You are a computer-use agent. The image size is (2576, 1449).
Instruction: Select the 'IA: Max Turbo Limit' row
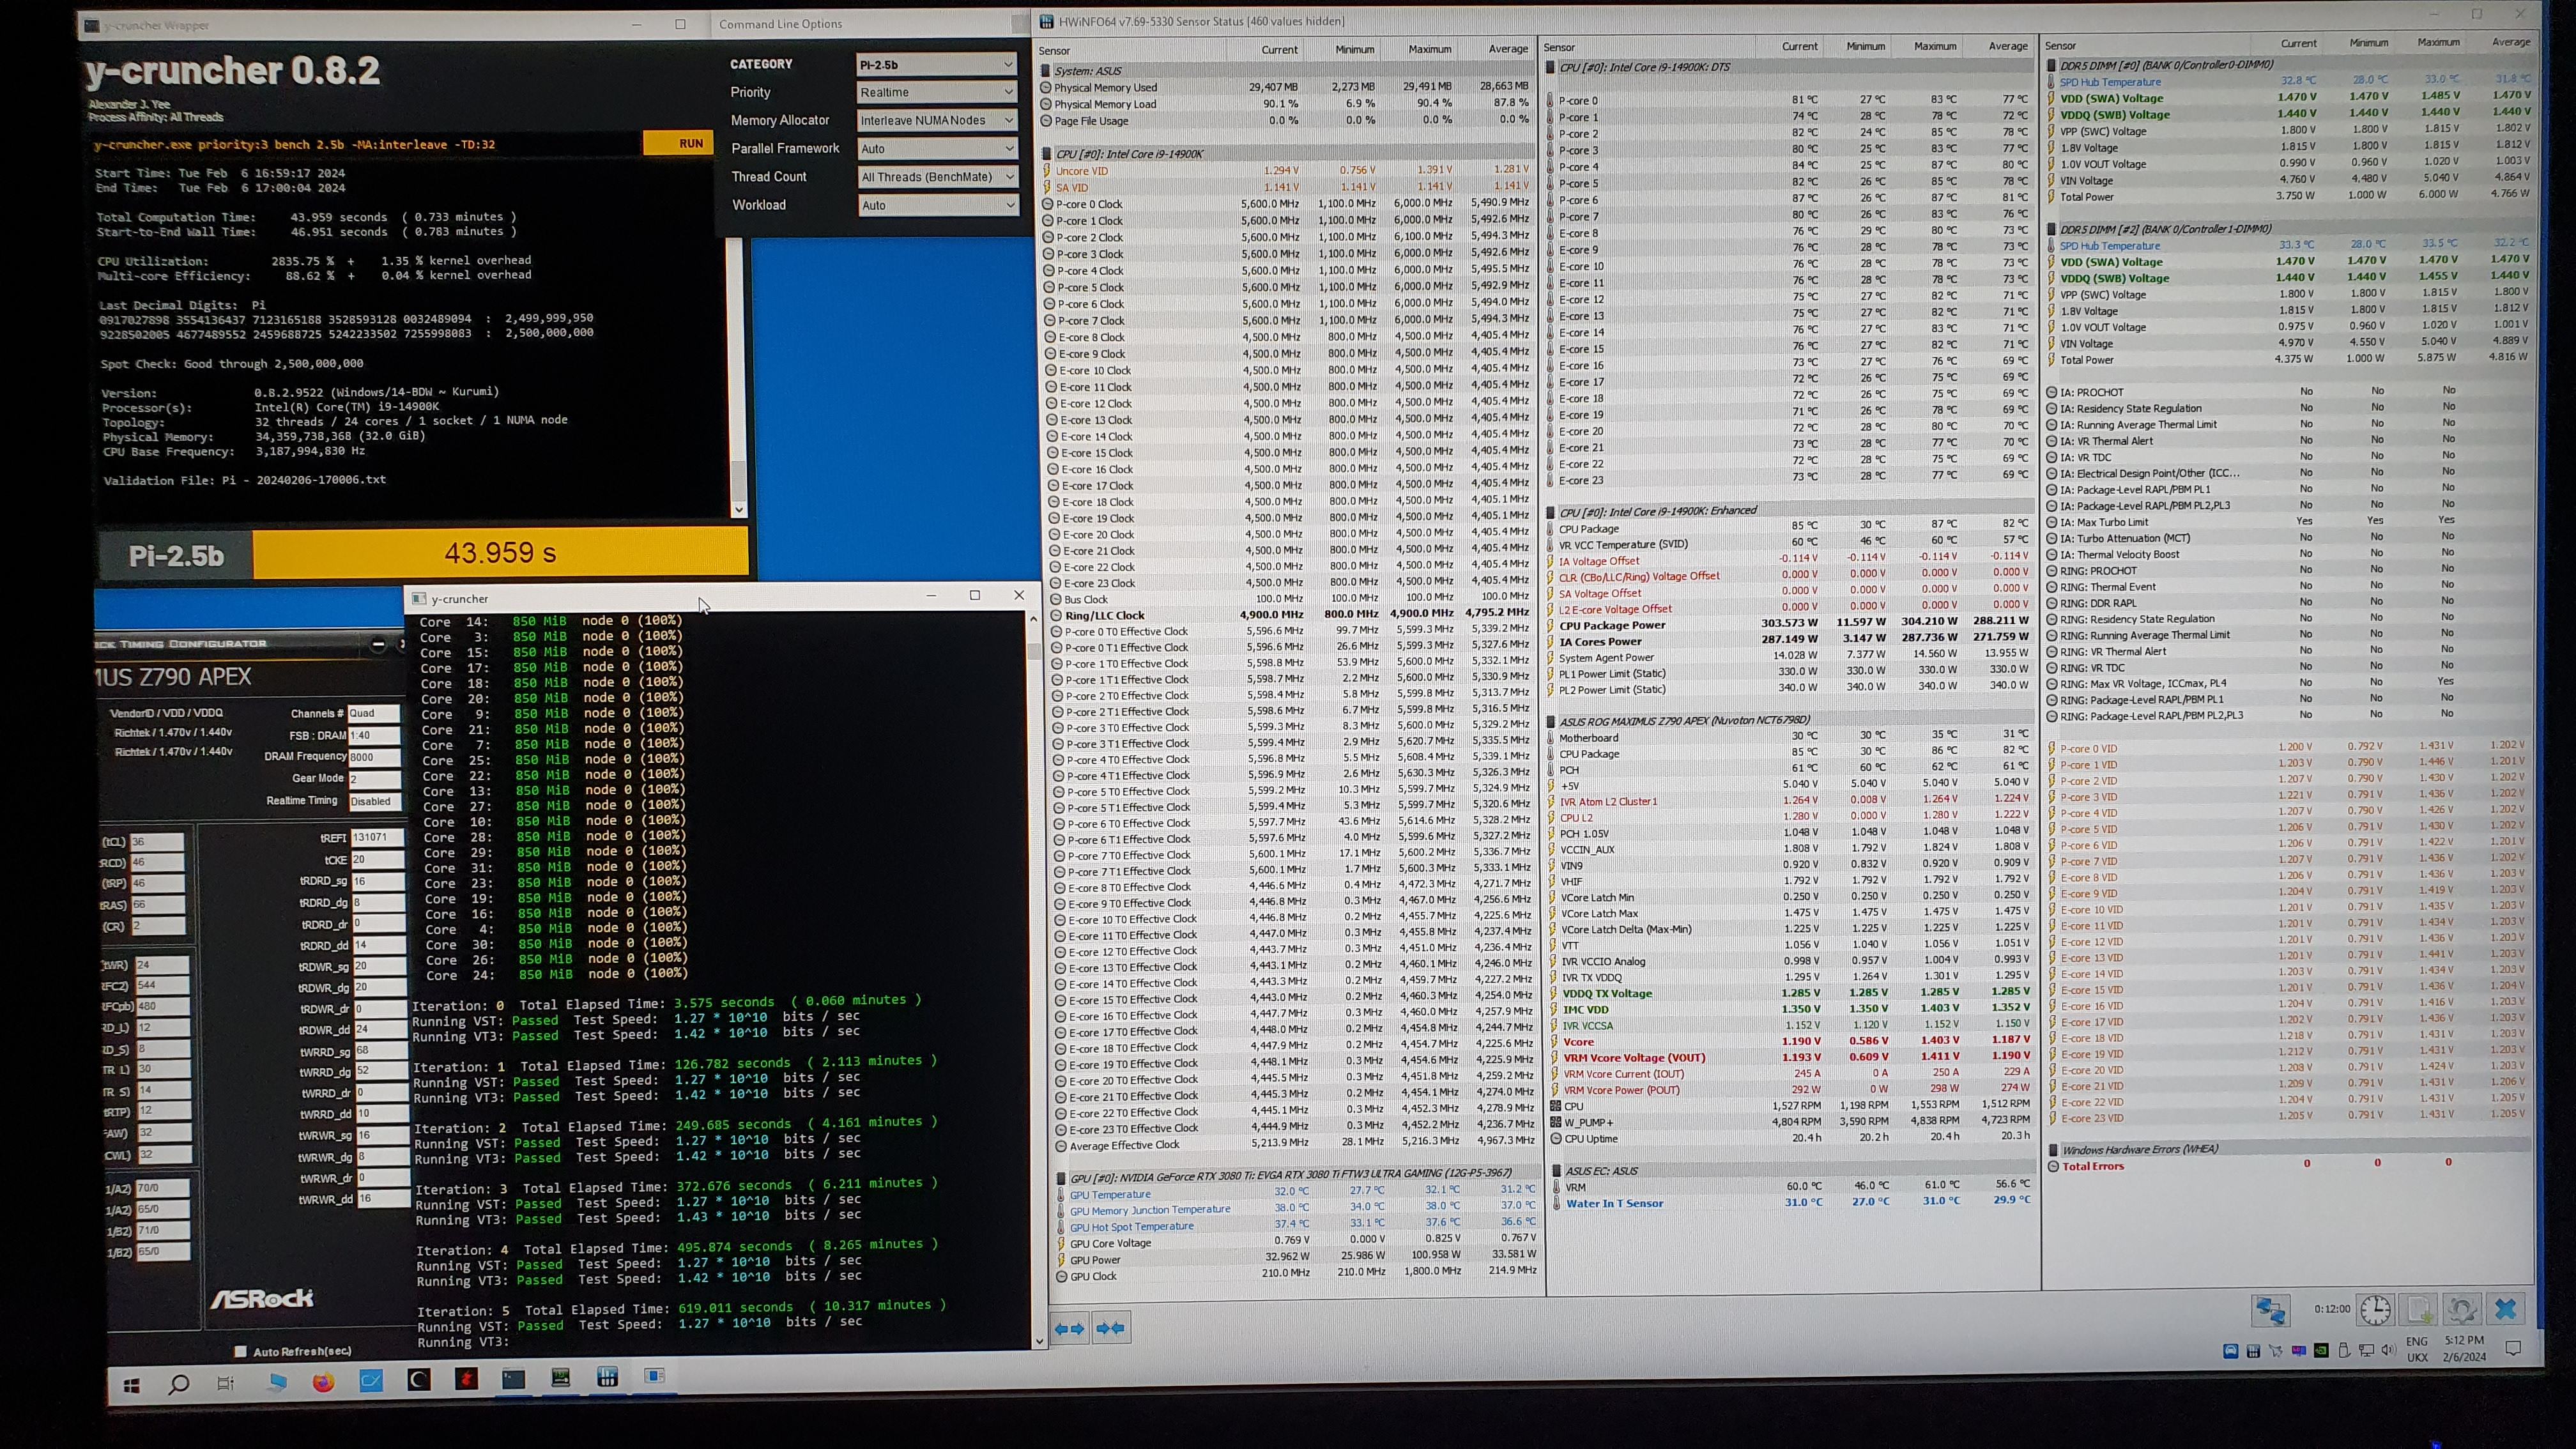pos(2290,521)
